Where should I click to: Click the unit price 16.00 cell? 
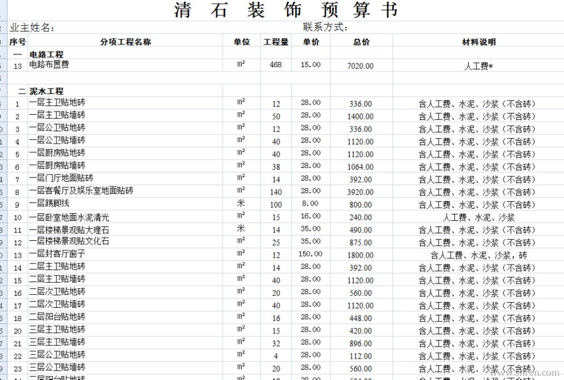click(x=311, y=216)
